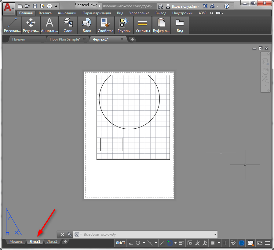Expand the object snap dropdown arrow
The image size is (274, 250).
coord(176,243)
